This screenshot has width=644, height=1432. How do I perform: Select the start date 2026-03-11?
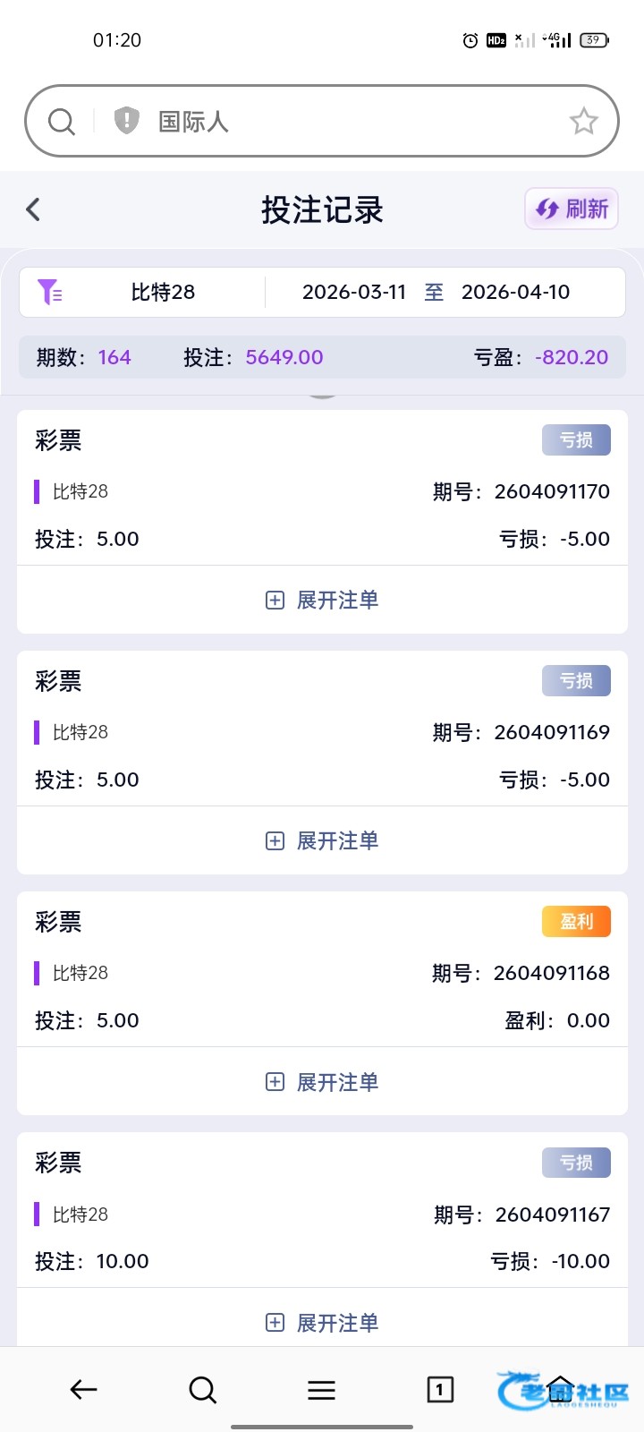pos(354,292)
